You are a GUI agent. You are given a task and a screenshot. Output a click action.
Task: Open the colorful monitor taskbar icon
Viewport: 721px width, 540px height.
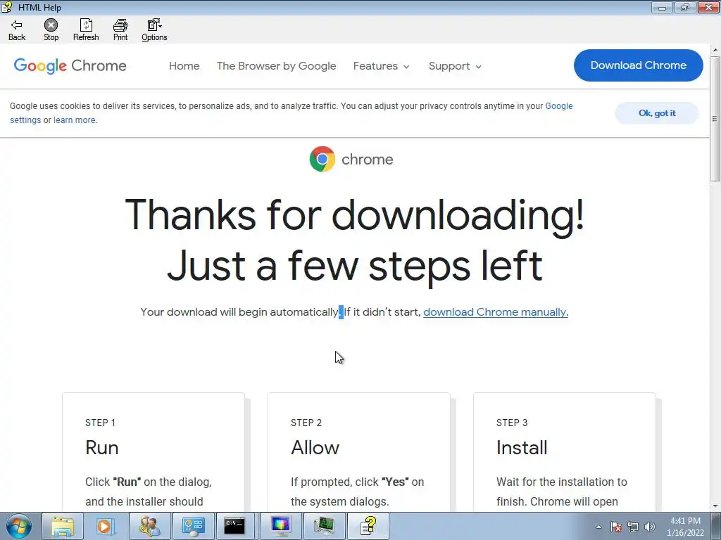coord(280,526)
